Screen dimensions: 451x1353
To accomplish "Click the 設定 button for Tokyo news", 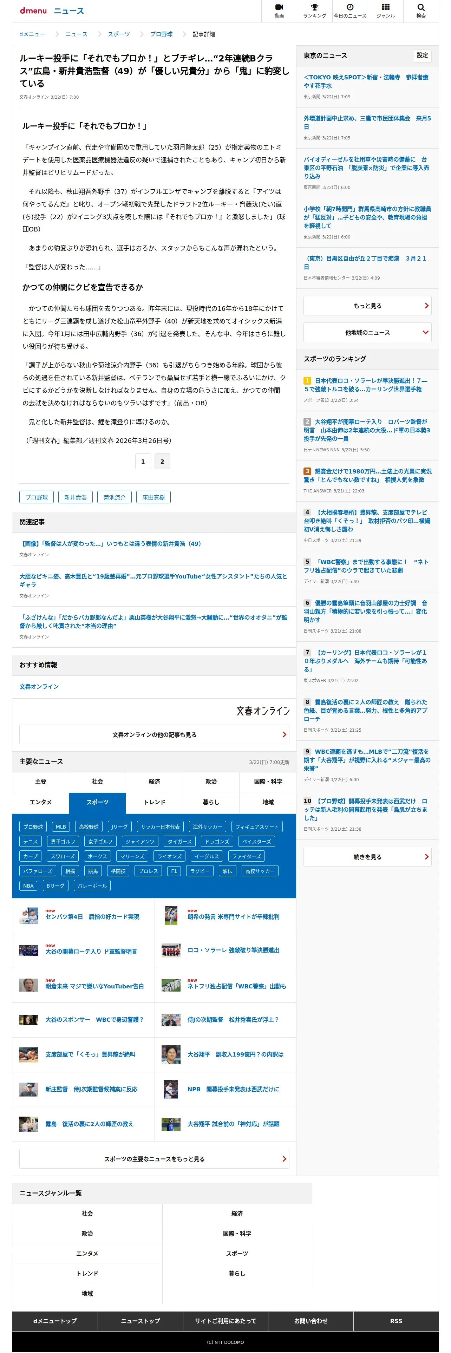I will coord(422,55).
